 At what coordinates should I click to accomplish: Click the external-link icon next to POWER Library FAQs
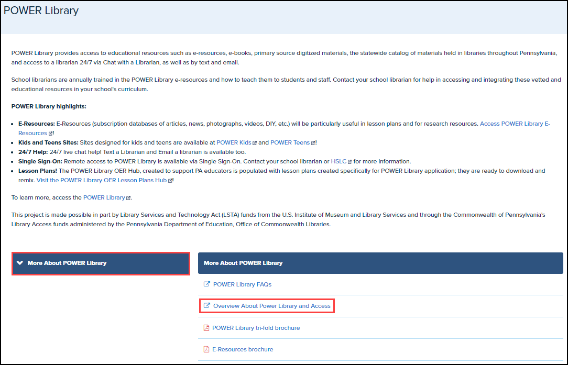pyautogui.click(x=206, y=284)
